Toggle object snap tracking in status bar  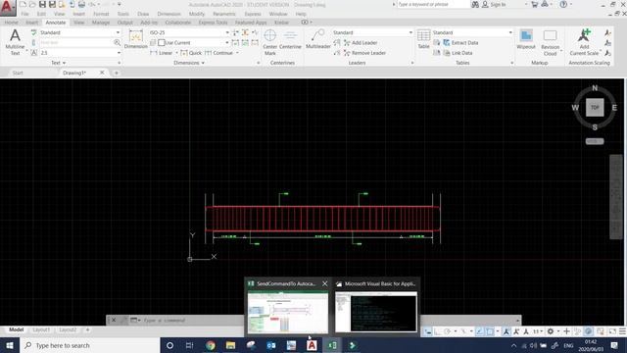tap(479, 331)
